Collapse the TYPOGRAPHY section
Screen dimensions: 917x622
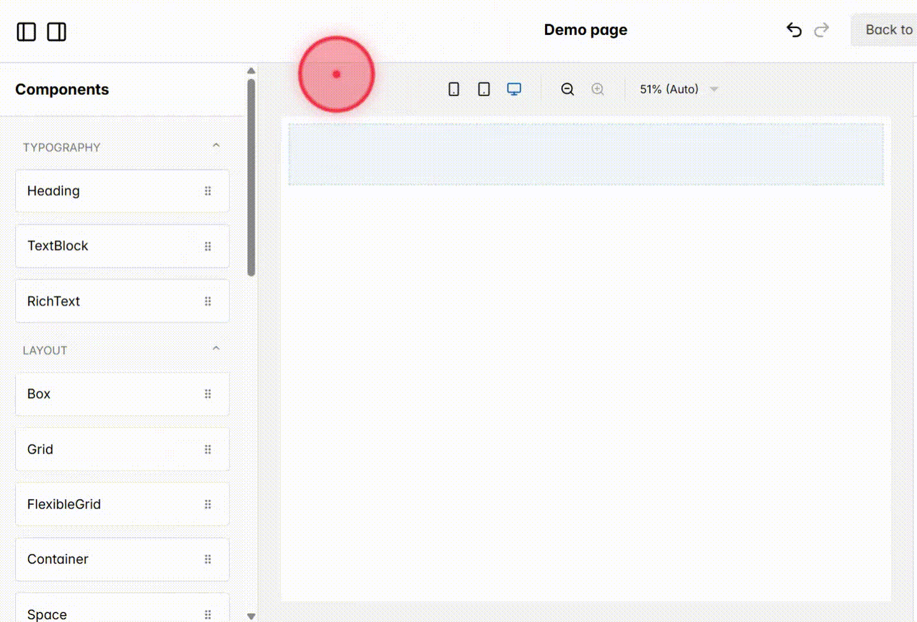coord(216,145)
